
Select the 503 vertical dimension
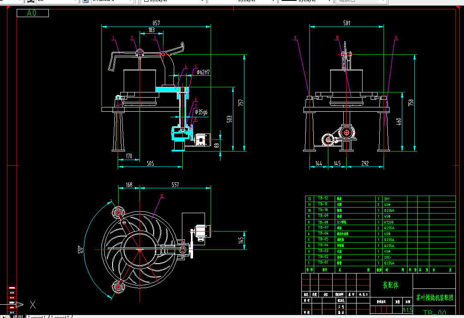pyautogui.click(x=229, y=119)
